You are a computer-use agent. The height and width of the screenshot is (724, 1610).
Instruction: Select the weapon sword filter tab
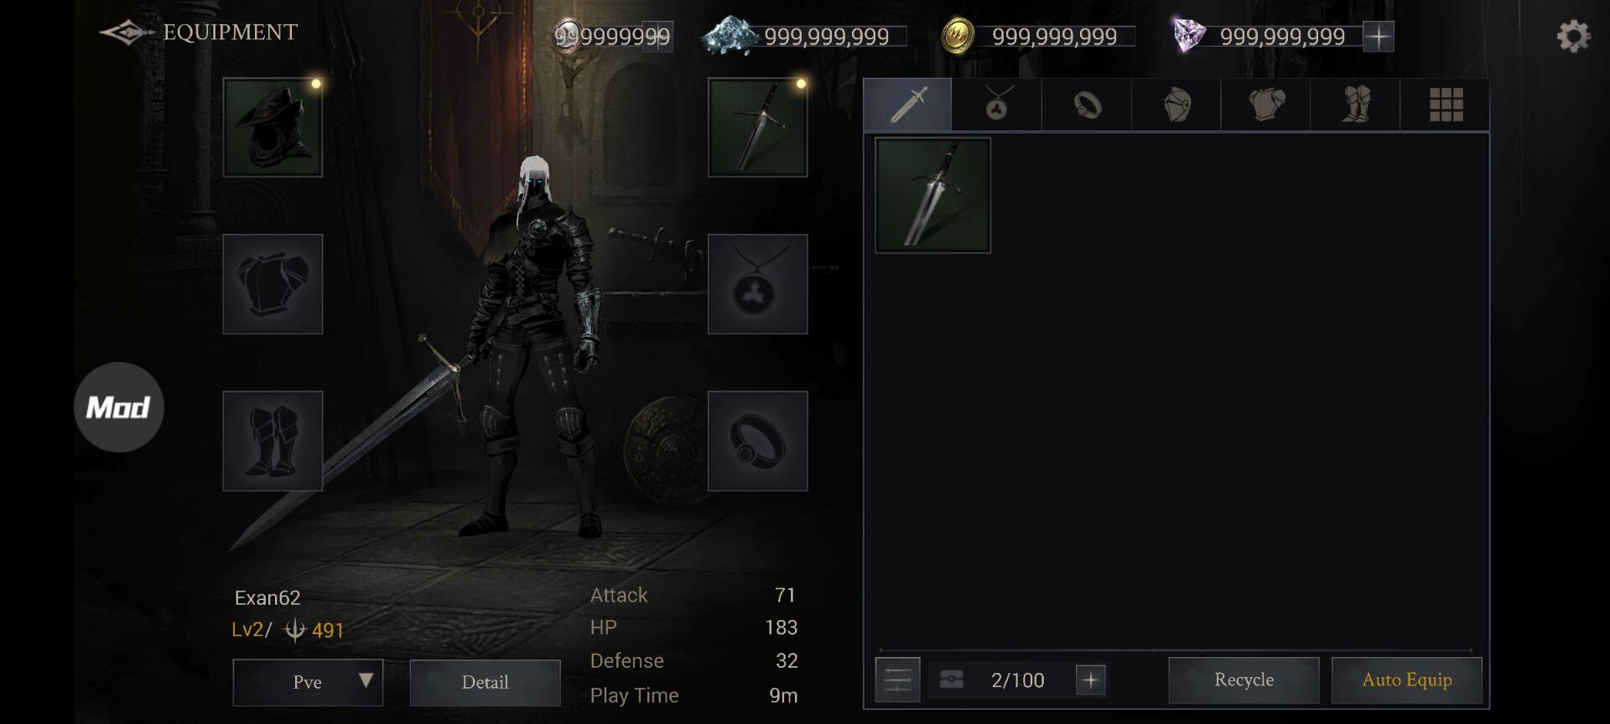(907, 105)
